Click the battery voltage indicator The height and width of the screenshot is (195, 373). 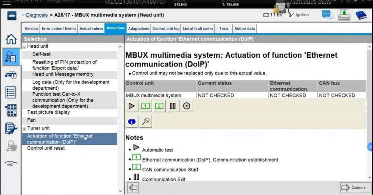click(x=273, y=15)
